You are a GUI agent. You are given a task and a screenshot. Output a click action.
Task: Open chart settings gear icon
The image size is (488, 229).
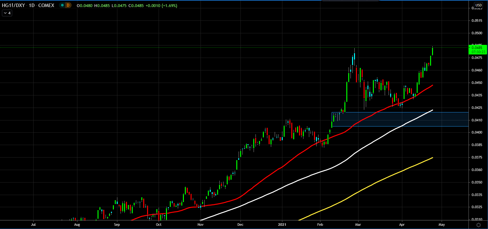[x=478, y=225]
